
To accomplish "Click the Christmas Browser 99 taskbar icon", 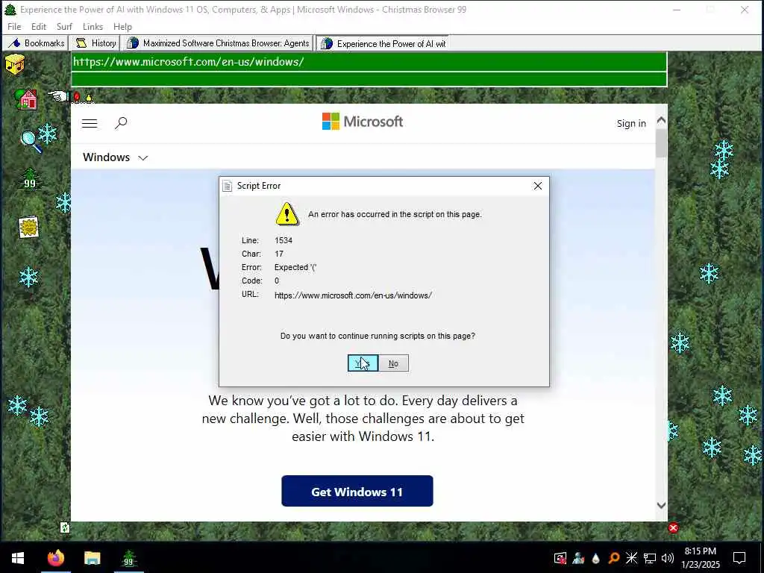I will pyautogui.click(x=128, y=558).
